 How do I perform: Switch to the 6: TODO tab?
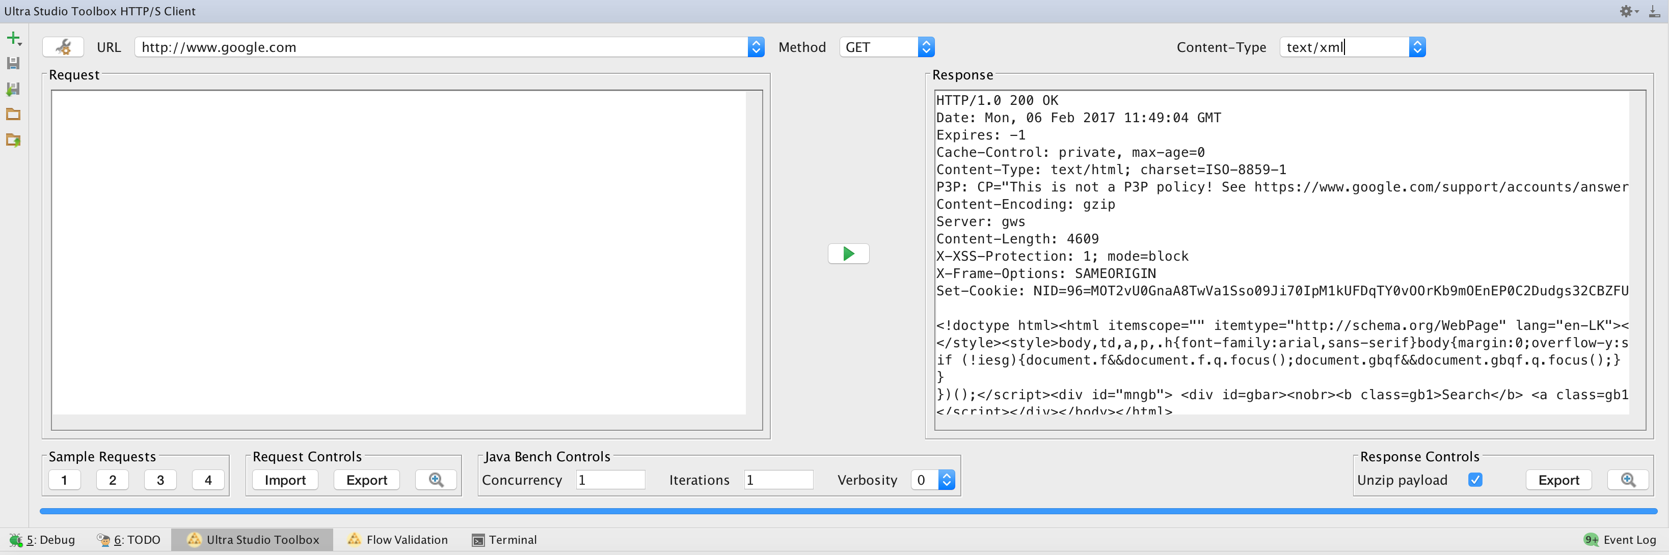click(128, 539)
